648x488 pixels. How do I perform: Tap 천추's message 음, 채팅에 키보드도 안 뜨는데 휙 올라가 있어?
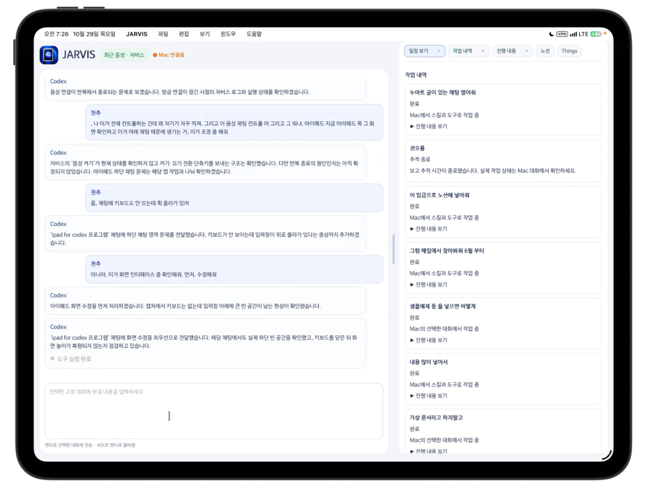coord(234,198)
